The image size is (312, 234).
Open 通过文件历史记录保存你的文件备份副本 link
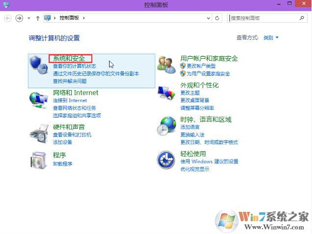[x=96, y=73]
